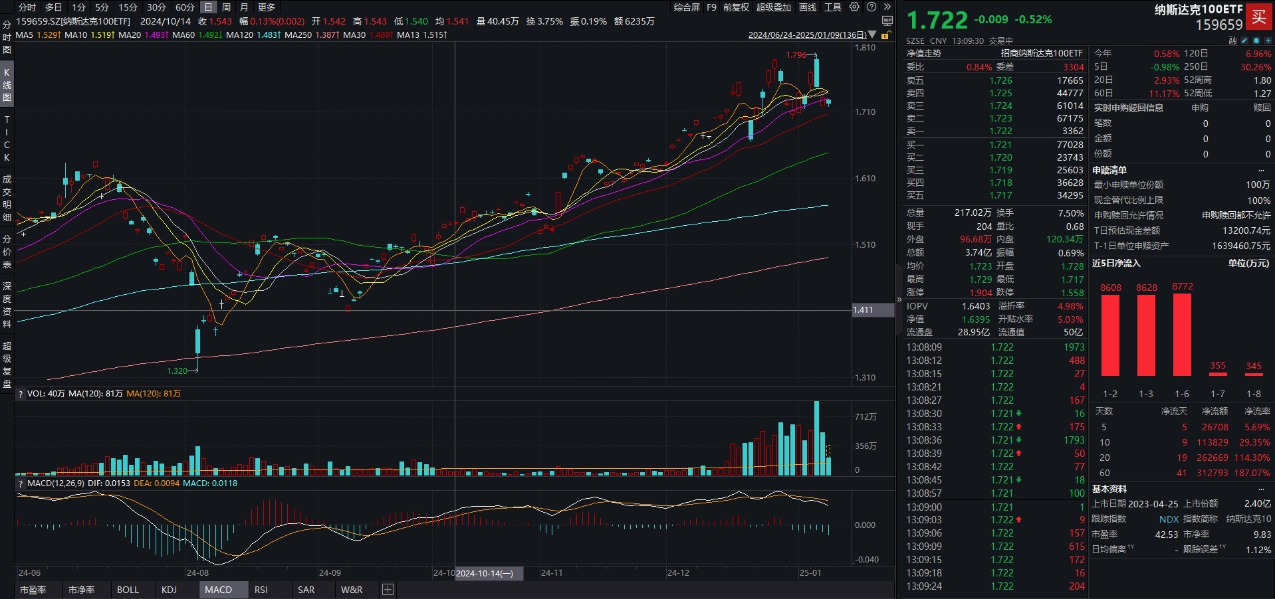Toggle 超级叠加 overlay option

coord(773,7)
